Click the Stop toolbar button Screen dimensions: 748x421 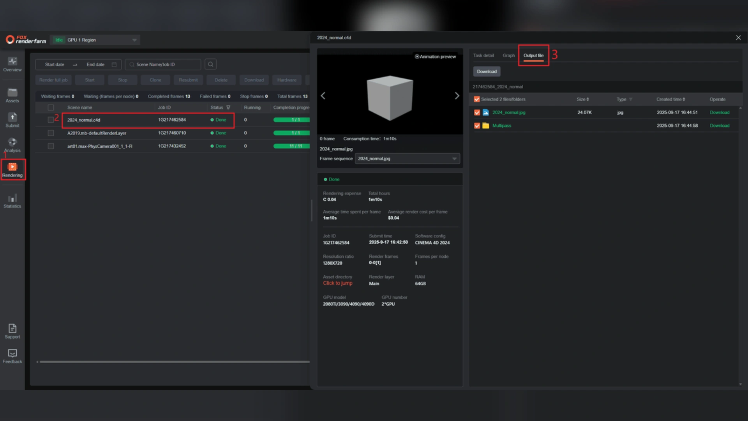(123, 80)
